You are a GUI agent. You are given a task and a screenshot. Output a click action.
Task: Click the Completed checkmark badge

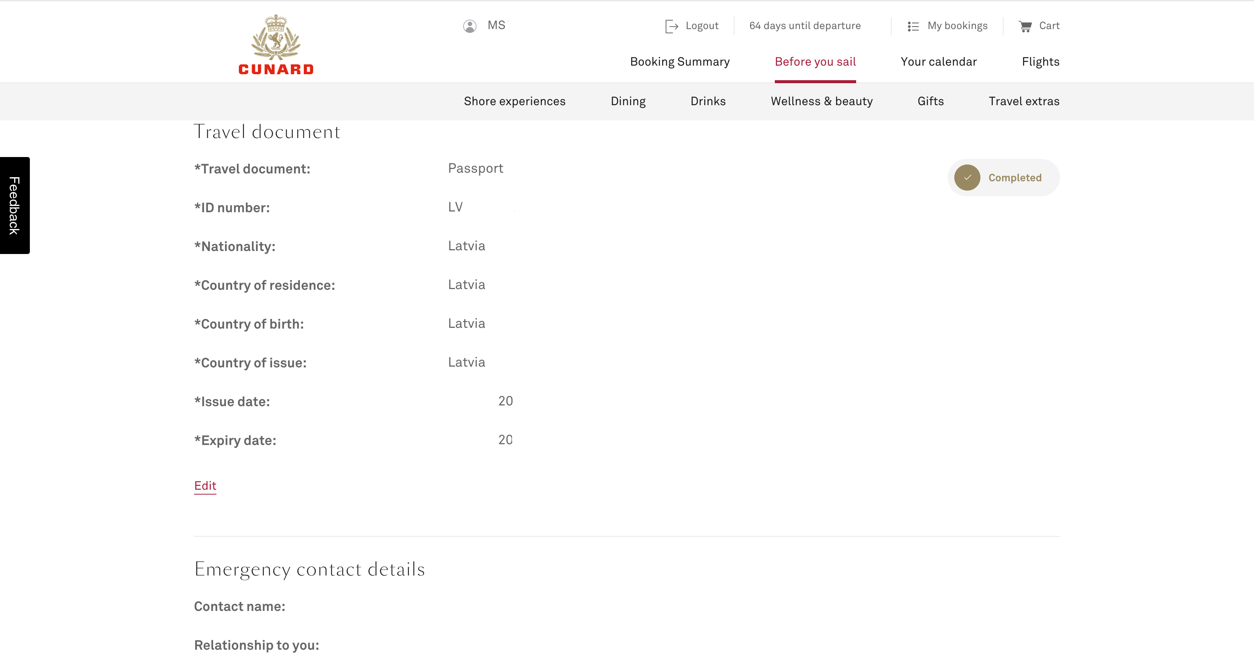[1003, 178]
